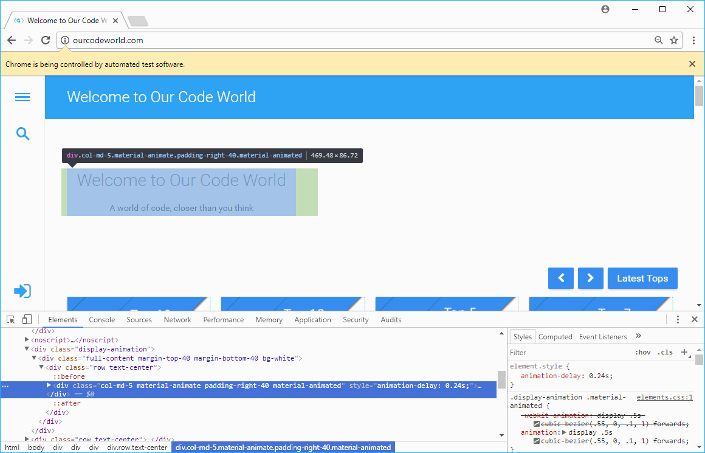Switch to Audits panel tab
Image resolution: width=705 pixels, height=453 pixels.
point(391,320)
